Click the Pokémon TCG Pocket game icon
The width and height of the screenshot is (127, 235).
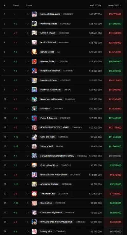[34, 90]
